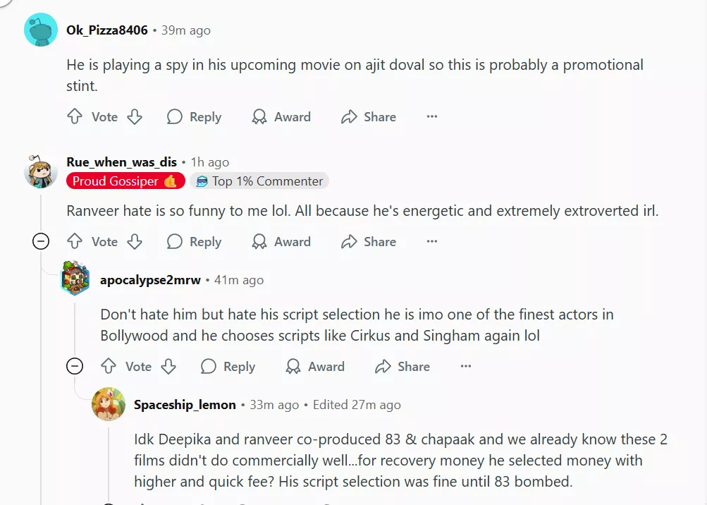The height and width of the screenshot is (505, 707).
Task: Collapse Rue_when_was_dis comment thread
Action: point(41,242)
